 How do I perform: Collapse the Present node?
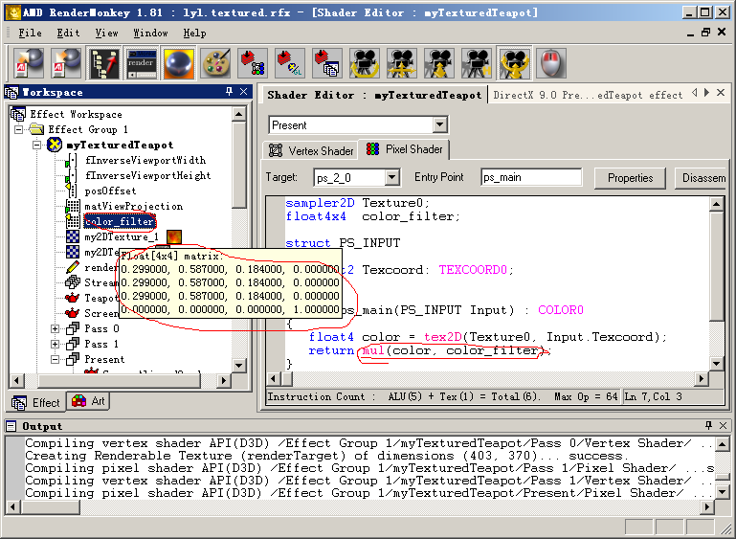pos(55,359)
